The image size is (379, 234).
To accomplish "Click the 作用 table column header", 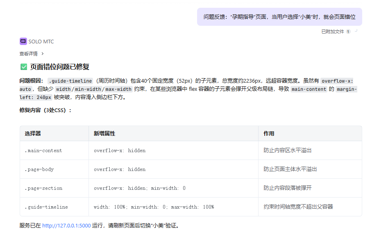I will point(269,133).
